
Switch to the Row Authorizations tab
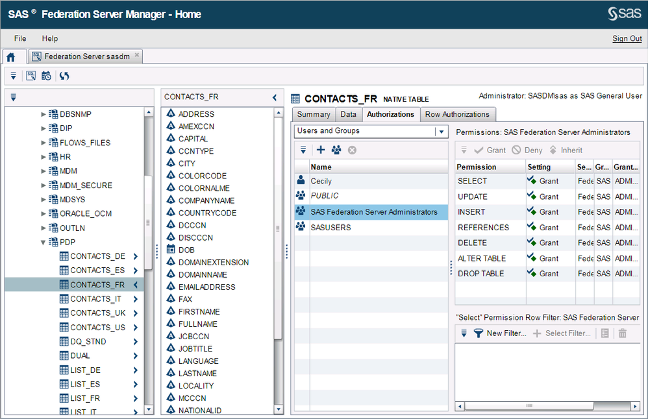pyautogui.click(x=457, y=114)
